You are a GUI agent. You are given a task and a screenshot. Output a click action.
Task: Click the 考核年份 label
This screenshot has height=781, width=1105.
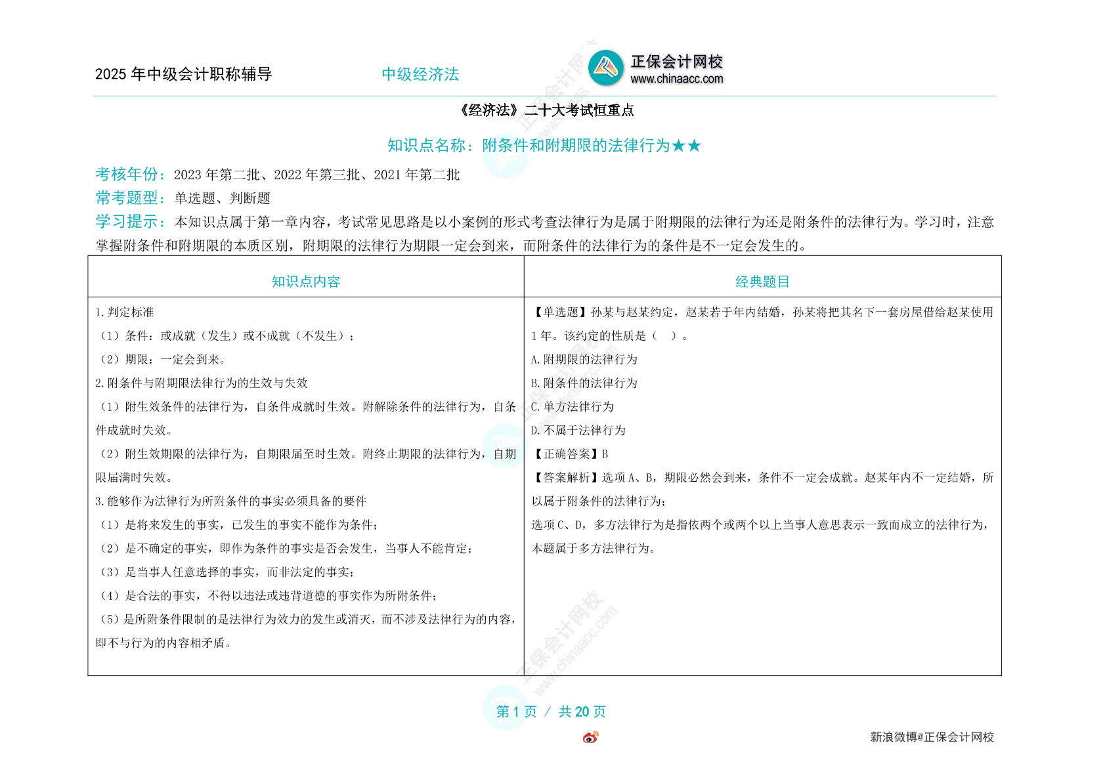[x=130, y=174]
